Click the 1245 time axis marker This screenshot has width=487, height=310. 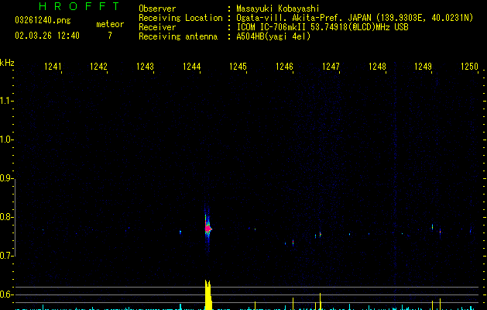point(238,67)
